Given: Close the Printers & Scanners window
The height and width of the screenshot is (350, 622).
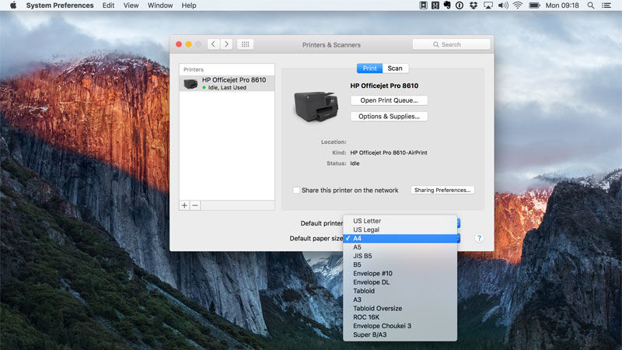Looking at the screenshot, I should coord(179,44).
